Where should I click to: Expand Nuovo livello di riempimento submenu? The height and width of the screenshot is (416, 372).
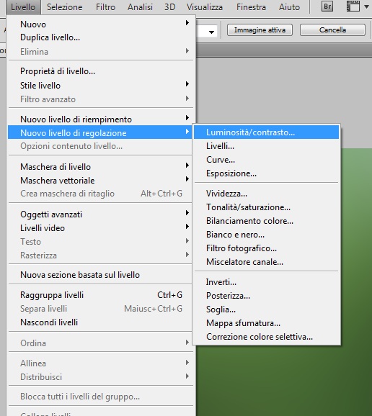click(101, 119)
